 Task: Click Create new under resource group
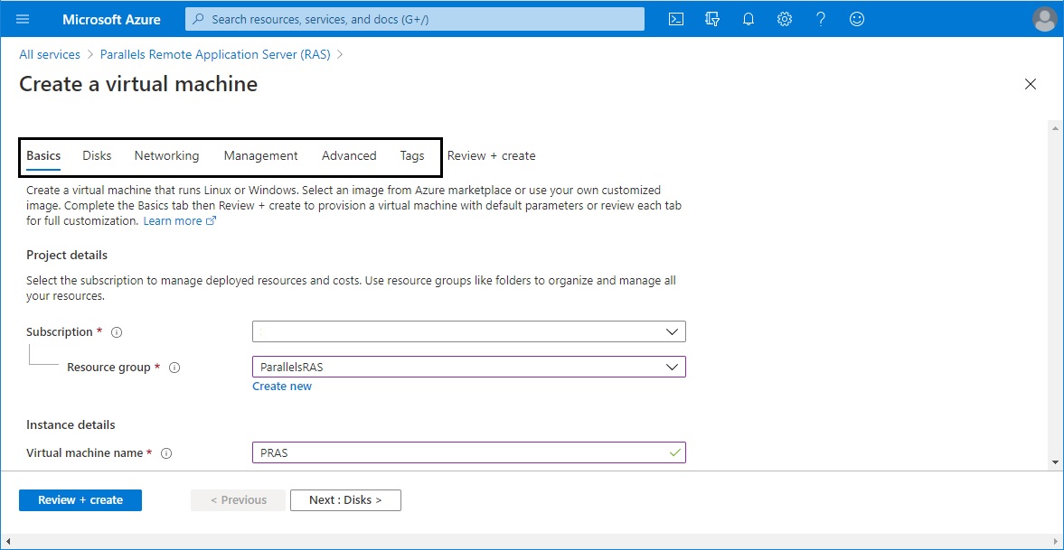tap(282, 386)
